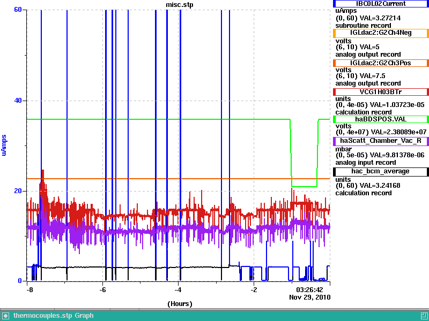Click the VAL=1.03723e-05 readout
429x321 pixels.
click(397, 105)
